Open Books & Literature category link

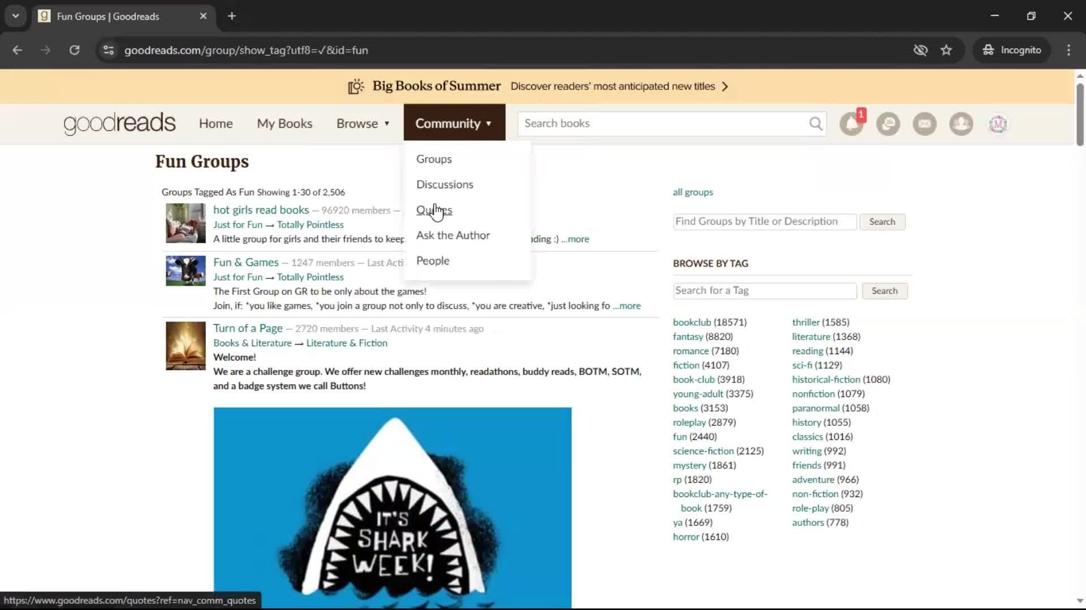(x=252, y=343)
